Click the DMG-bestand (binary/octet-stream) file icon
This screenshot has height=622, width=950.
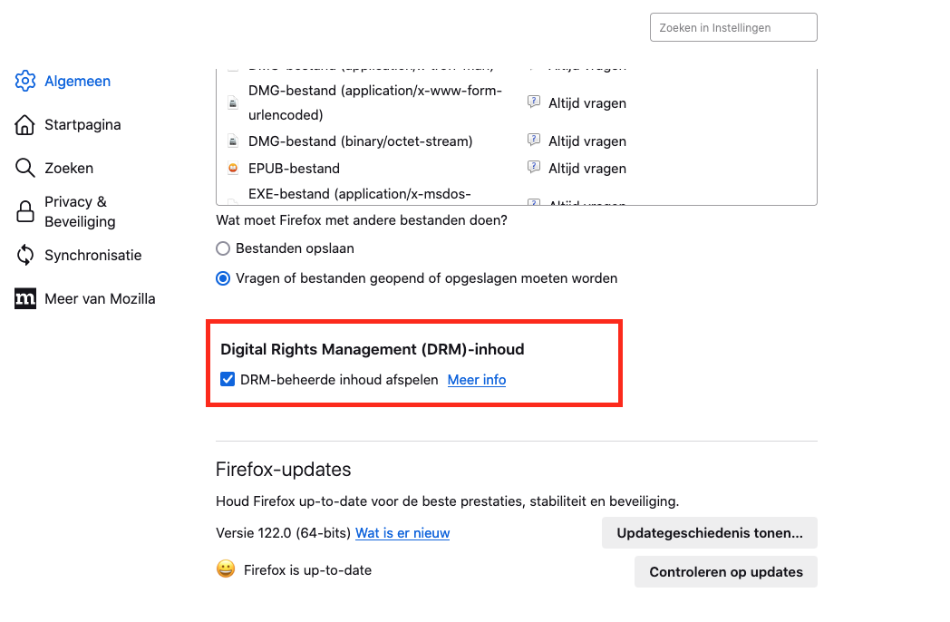(x=233, y=141)
